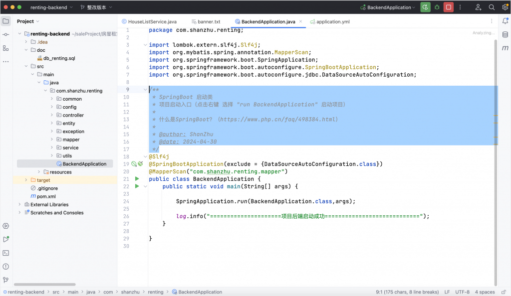Image resolution: width=511 pixels, height=296 pixels.
Task: Open the IDE settings gear icon
Action: tap(505, 7)
